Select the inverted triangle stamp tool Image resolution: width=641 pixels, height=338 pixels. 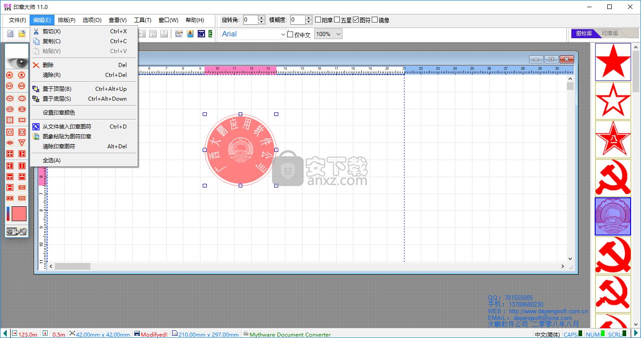22,143
